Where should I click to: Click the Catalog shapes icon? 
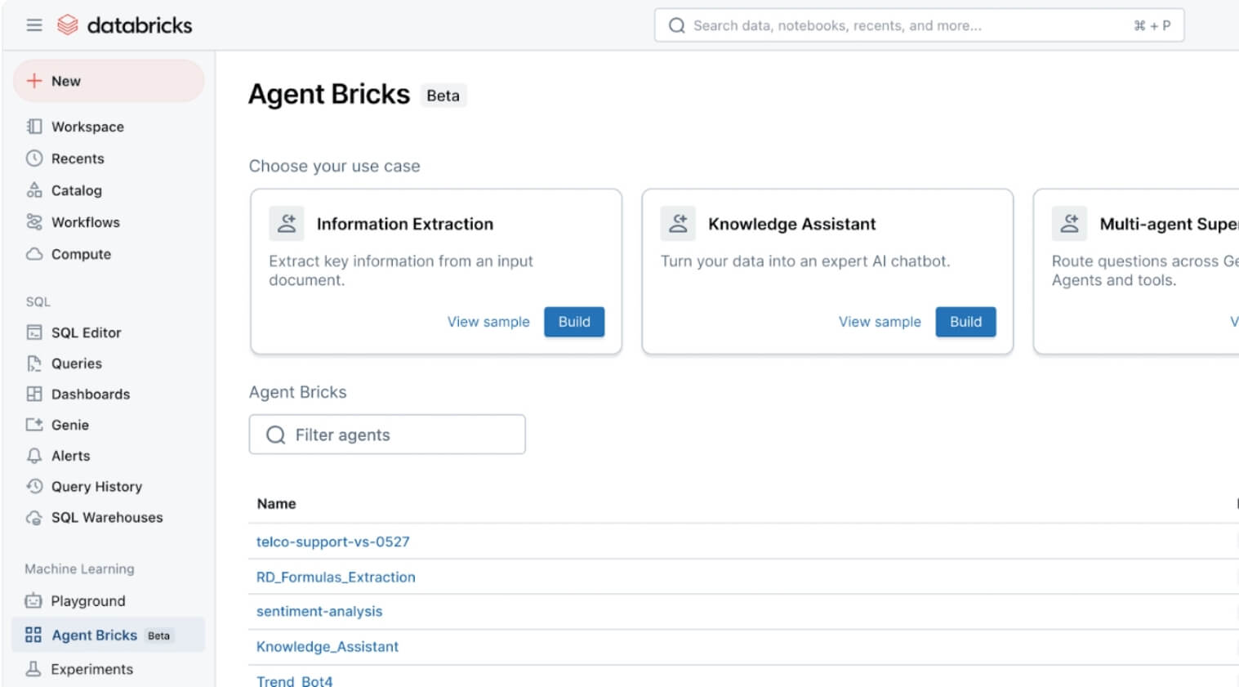(34, 190)
